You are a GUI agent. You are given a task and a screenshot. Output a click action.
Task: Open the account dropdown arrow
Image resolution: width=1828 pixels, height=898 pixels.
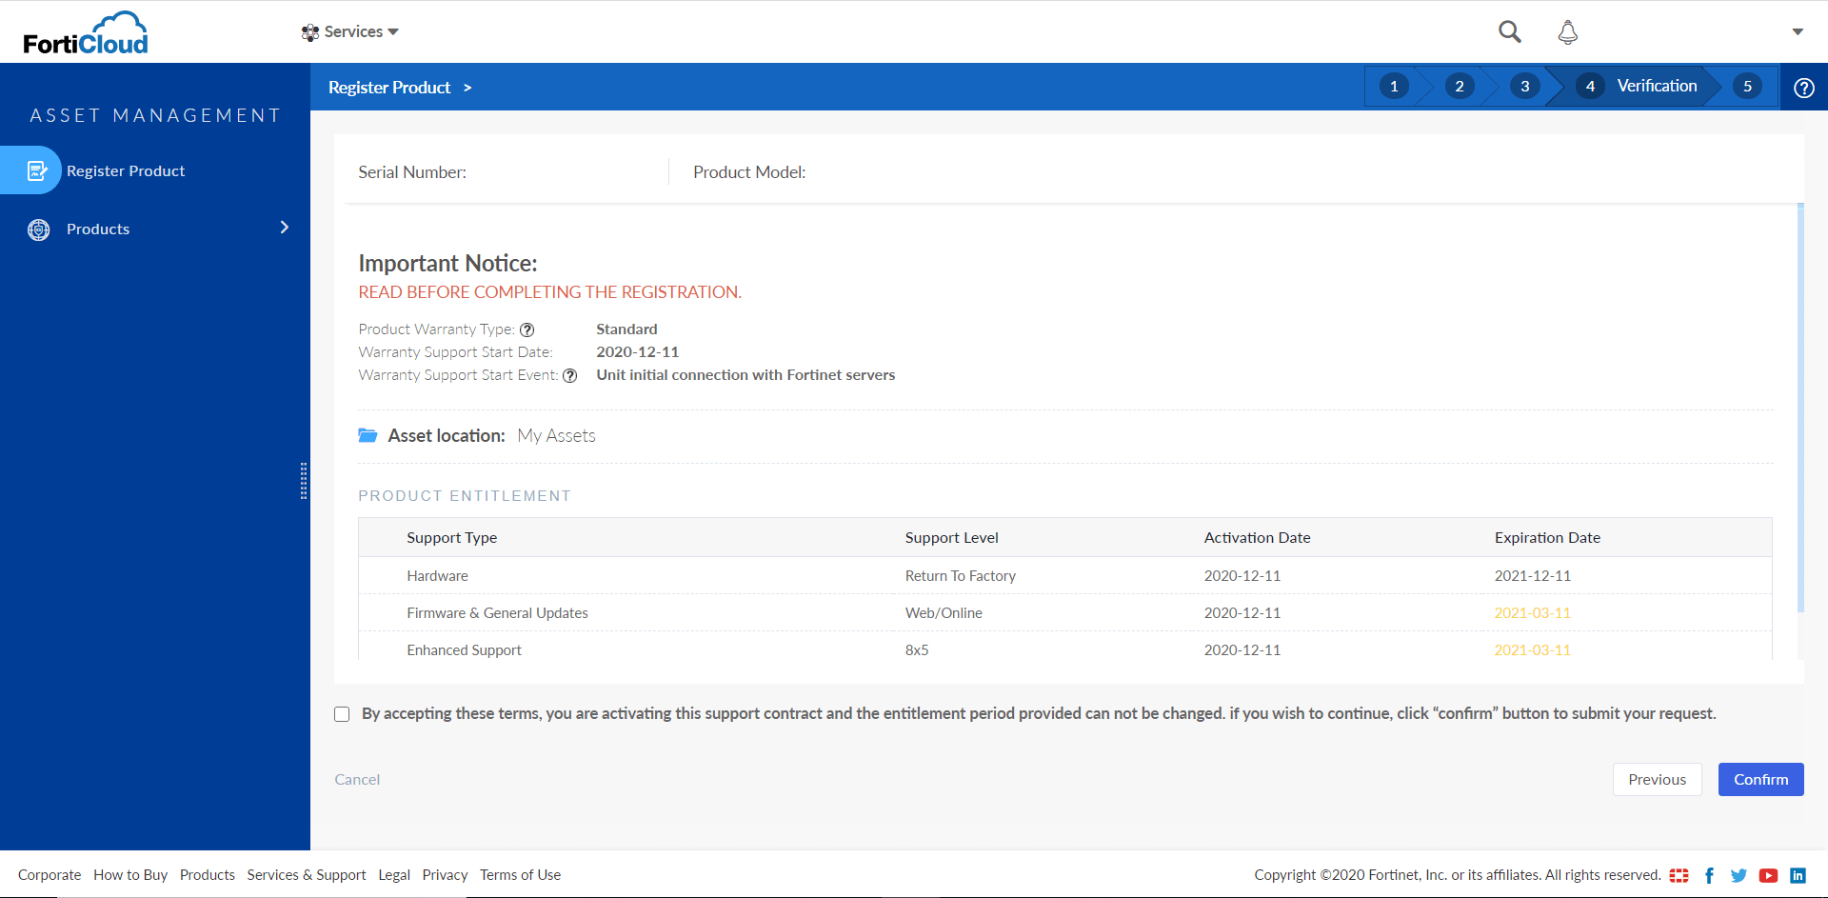click(x=1798, y=31)
